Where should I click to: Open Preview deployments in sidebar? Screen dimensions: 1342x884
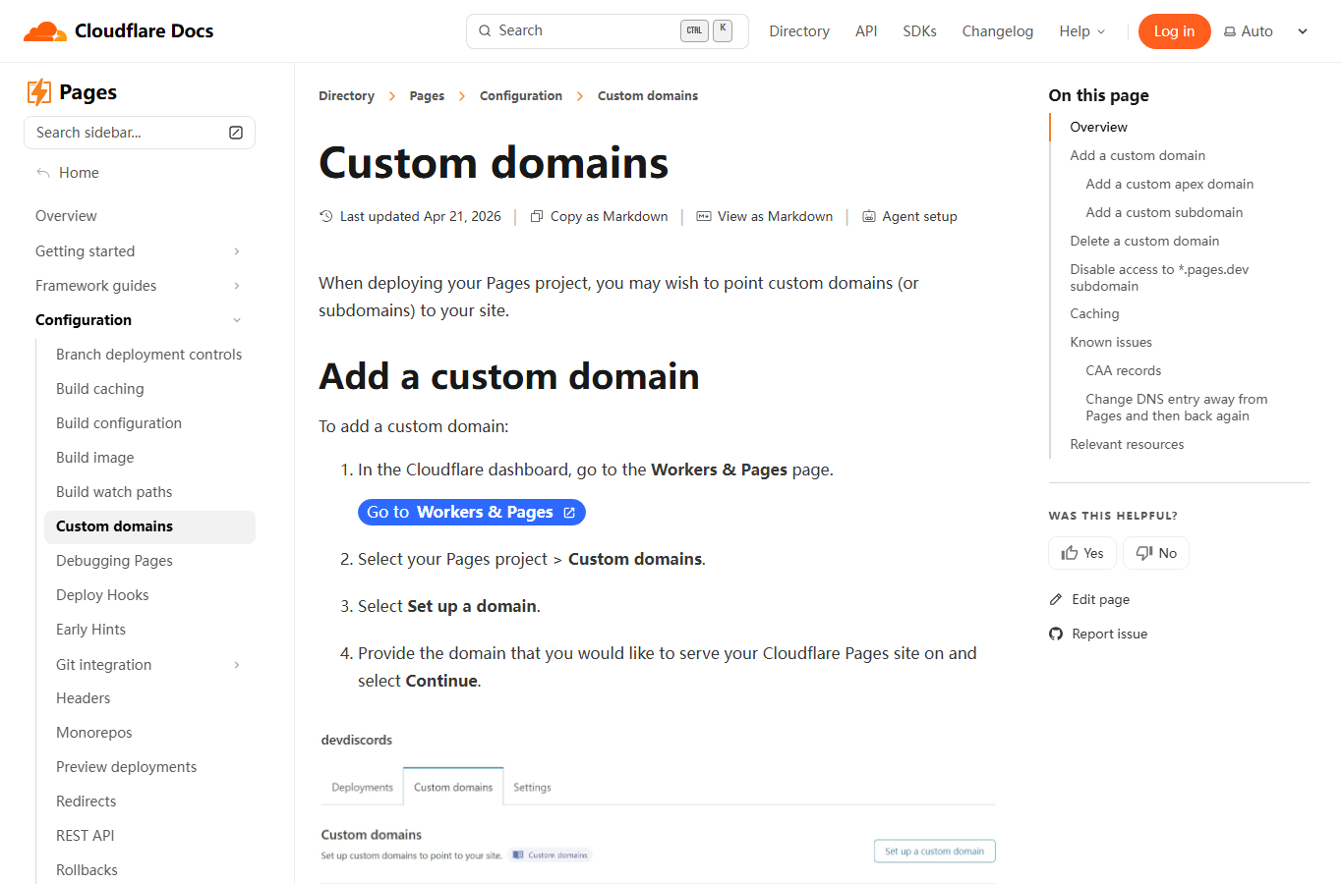pos(127,767)
